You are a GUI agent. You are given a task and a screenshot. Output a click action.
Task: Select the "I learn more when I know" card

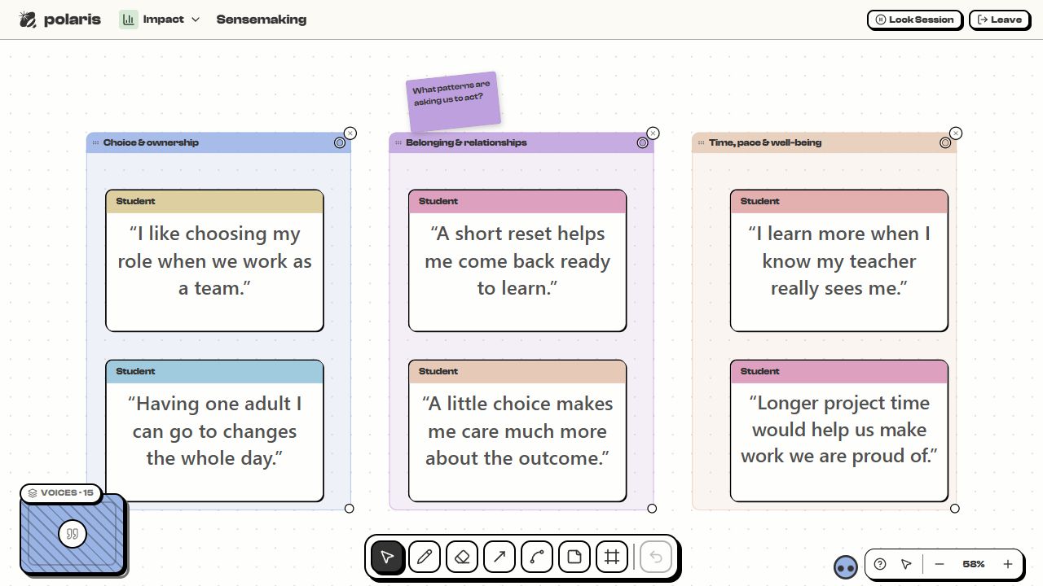[x=839, y=260]
